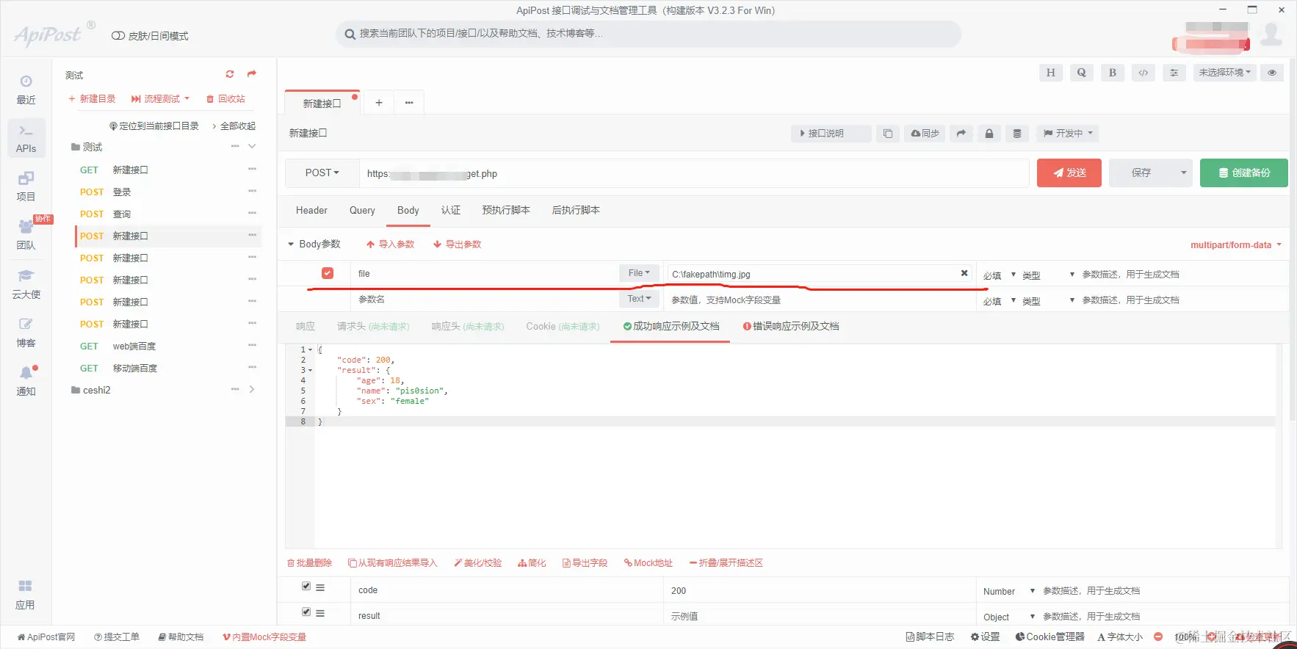
Task: Send the request with 发送 button
Action: (1069, 173)
